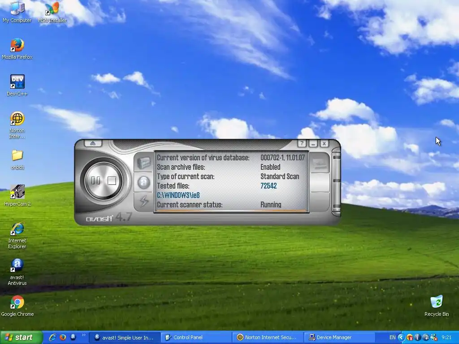459x344 pixels.
Task: Launch Firefox from Quick Launch bar
Action: [63, 337]
